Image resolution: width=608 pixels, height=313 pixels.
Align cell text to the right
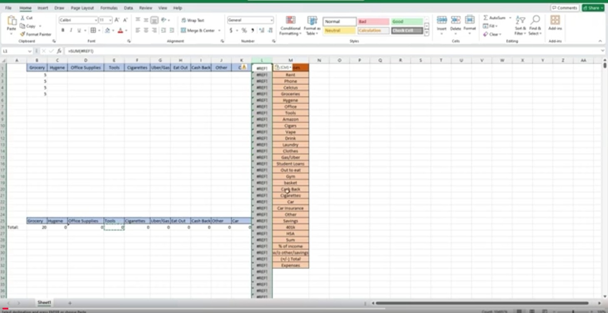point(154,30)
